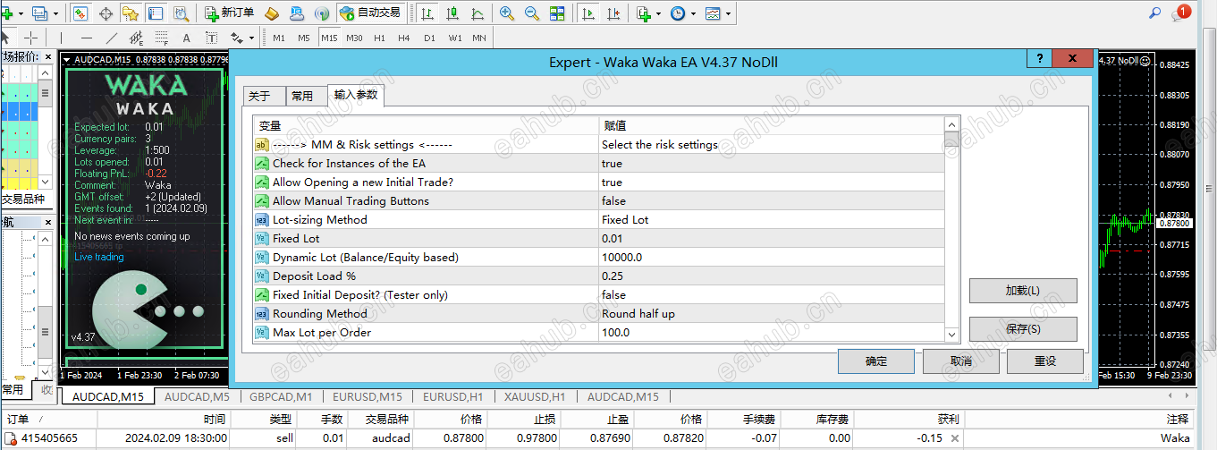Select the vertical line drawing tool
1217x450 pixels.
[61, 38]
